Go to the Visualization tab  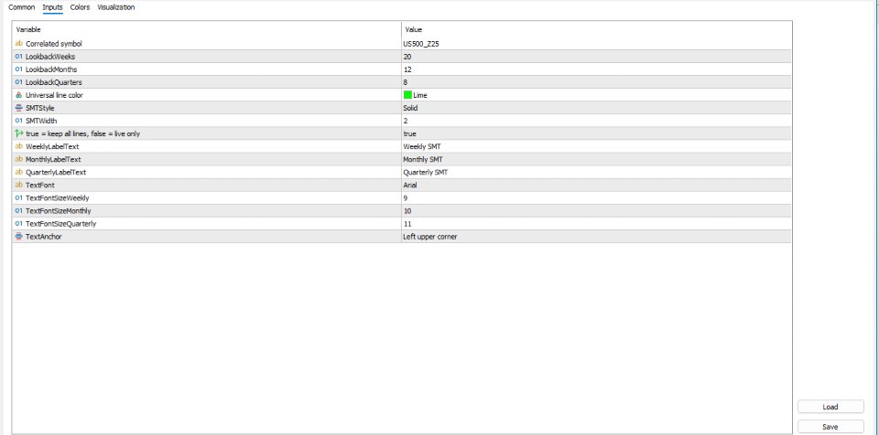click(x=116, y=7)
